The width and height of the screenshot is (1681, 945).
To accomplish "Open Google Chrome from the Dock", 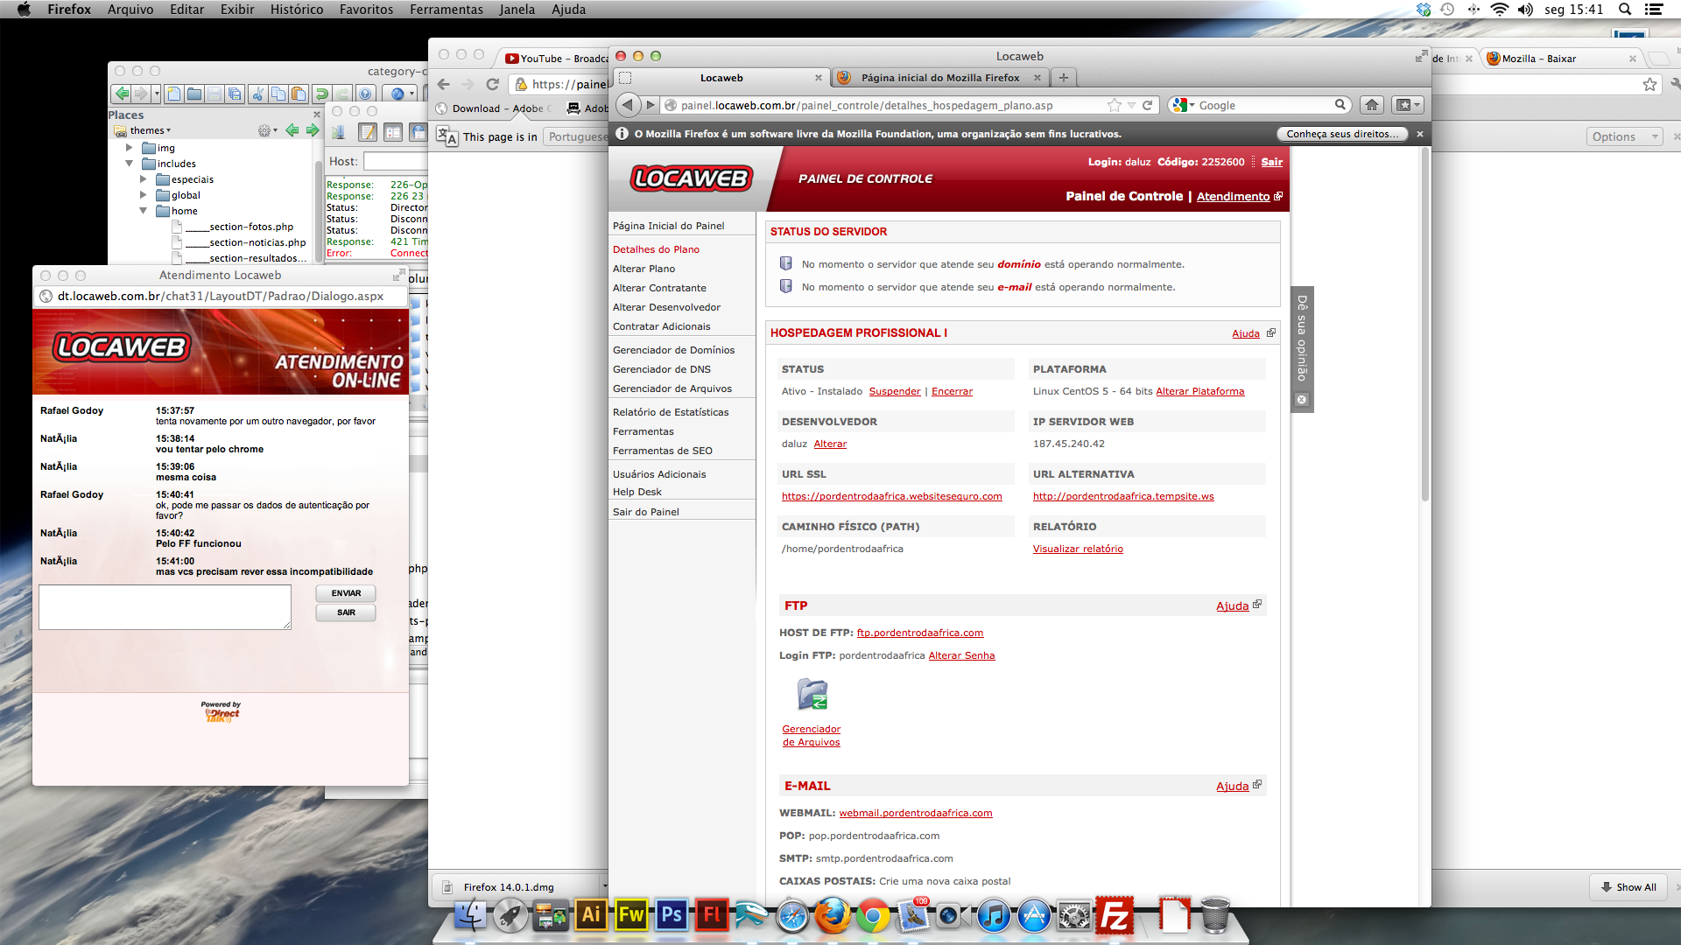I will pyautogui.click(x=872, y=916).
